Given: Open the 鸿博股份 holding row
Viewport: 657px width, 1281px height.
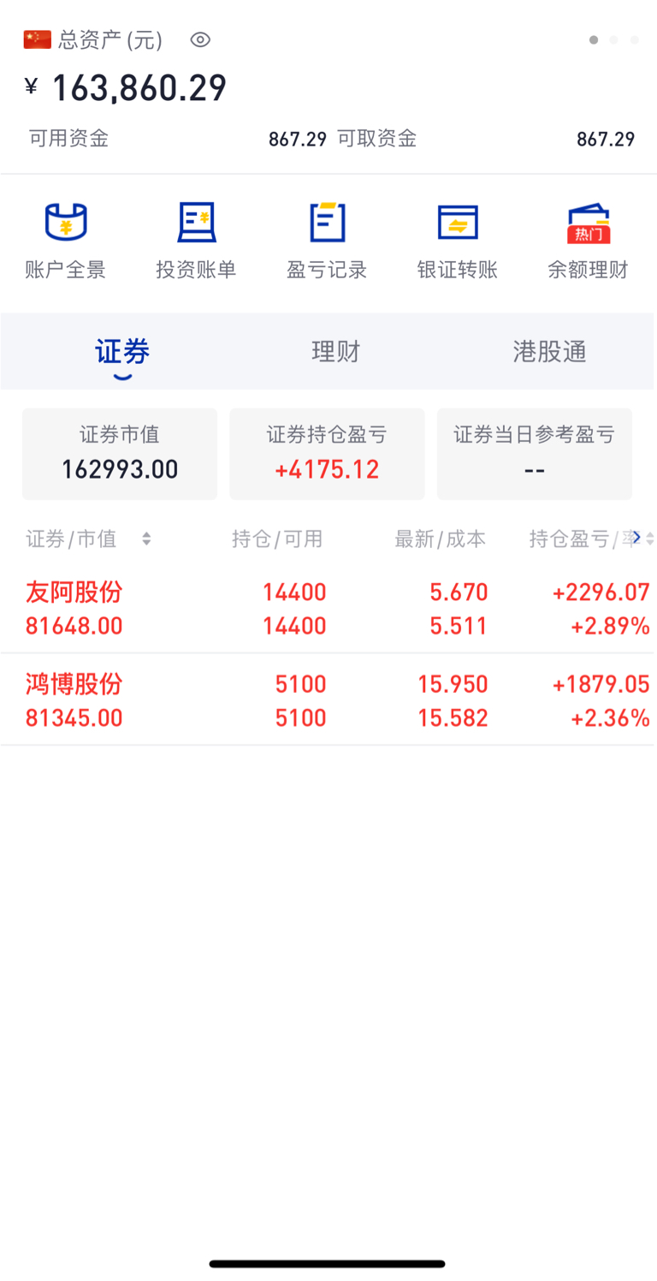Looking at the screenshot, I should click(328, 700).
